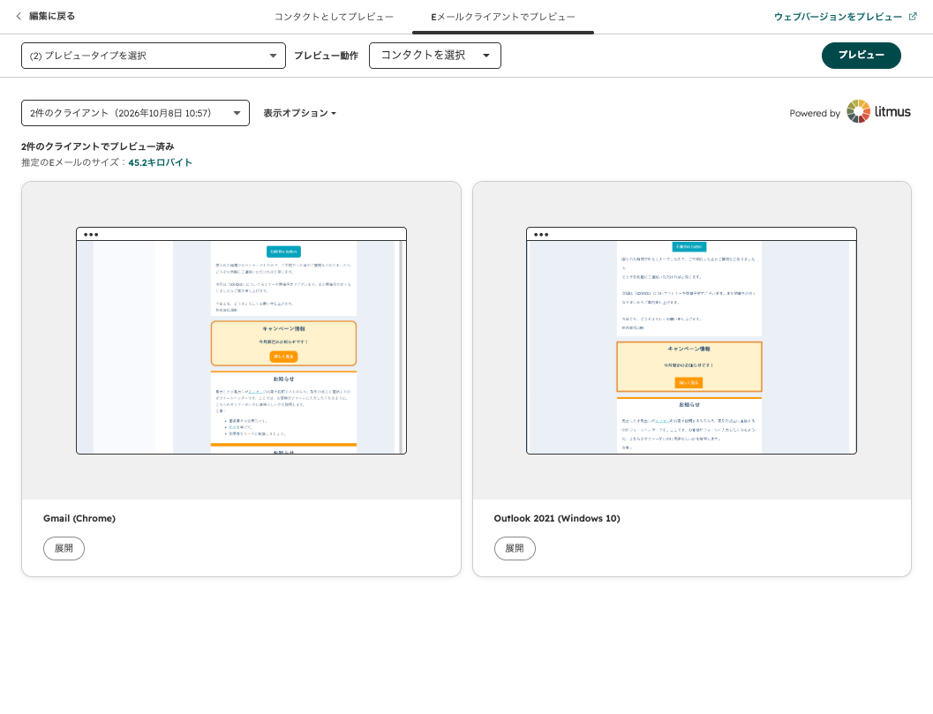The height and width of the screenshot is (714, 933).
Task: Click the dark プレビュー button
Action: click(861, 56)
